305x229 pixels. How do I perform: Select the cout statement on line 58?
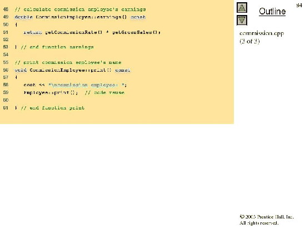[x=75, y=85]
